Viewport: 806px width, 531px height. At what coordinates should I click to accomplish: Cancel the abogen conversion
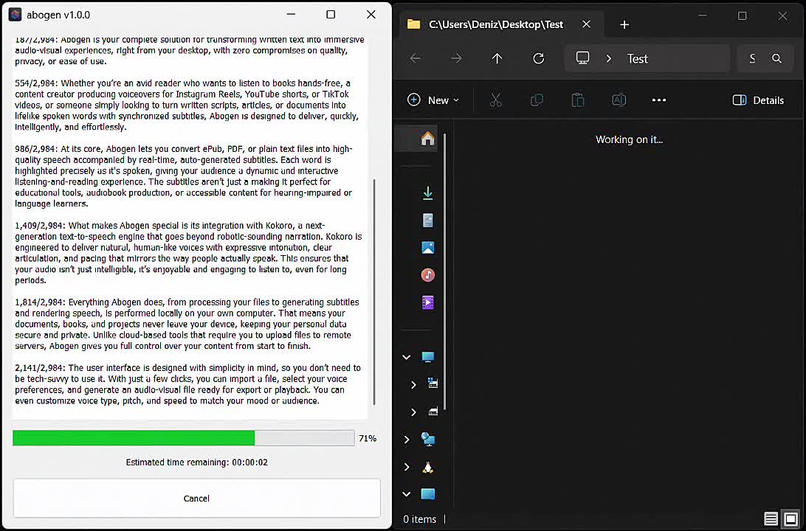pyautogui.click(x=196, y=499)
